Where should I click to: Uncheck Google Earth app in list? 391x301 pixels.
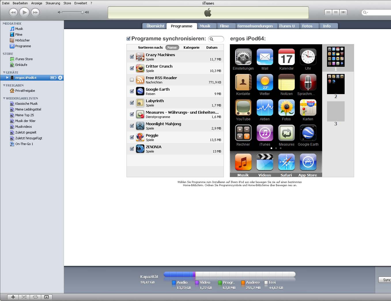132,91
